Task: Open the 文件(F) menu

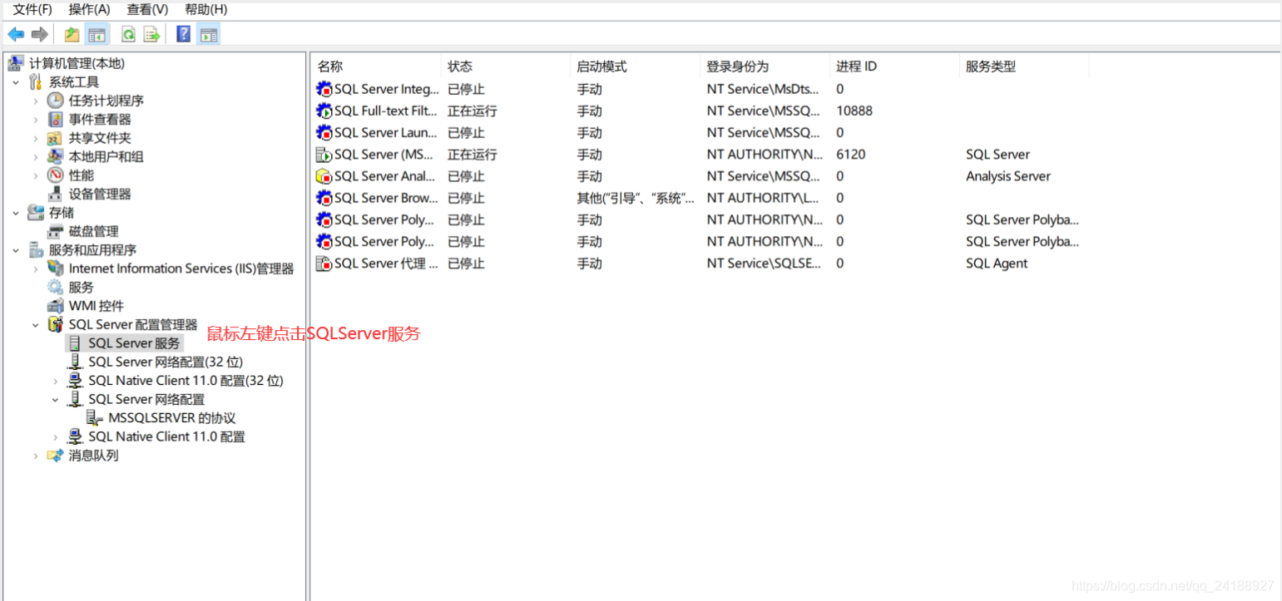Action: click(32, 9)
